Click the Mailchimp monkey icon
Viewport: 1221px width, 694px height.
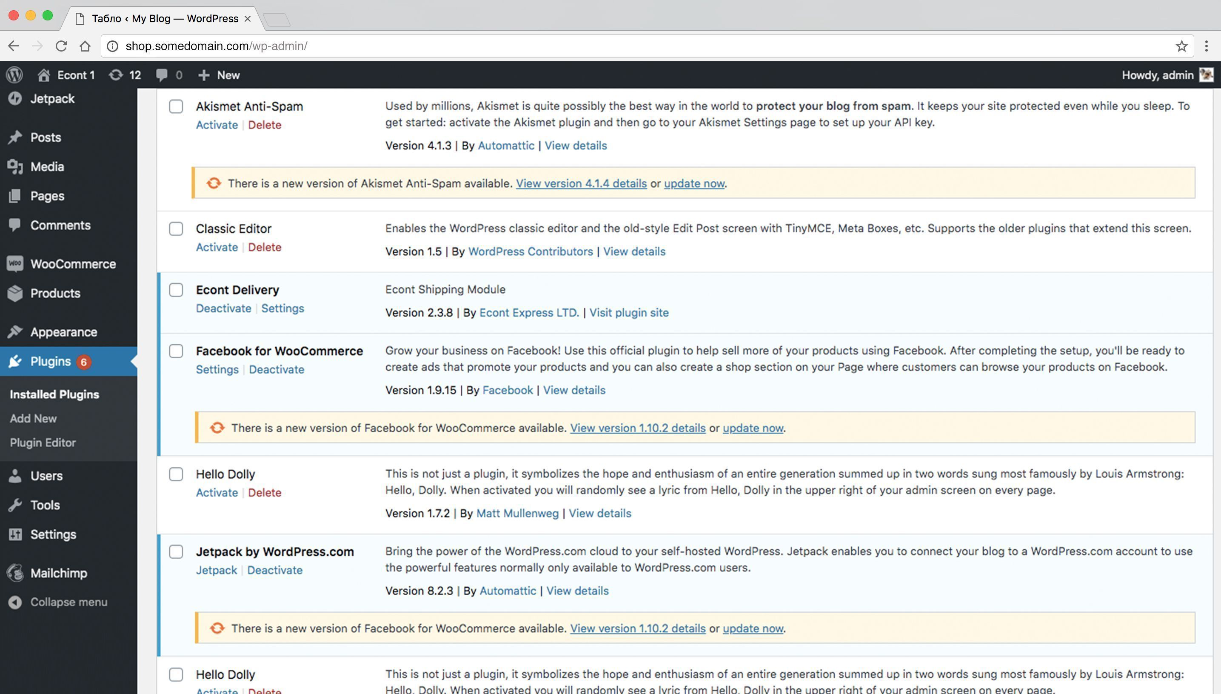point(15,573)
